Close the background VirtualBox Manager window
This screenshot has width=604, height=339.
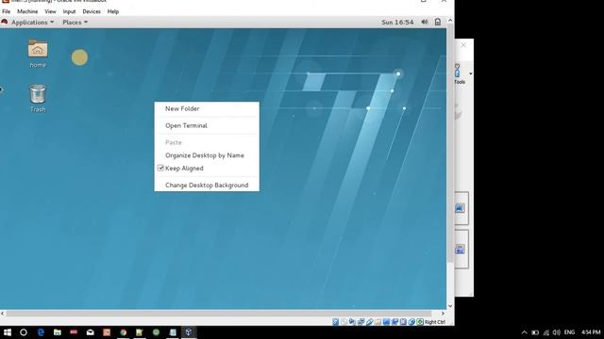click(x=463, y=45)
